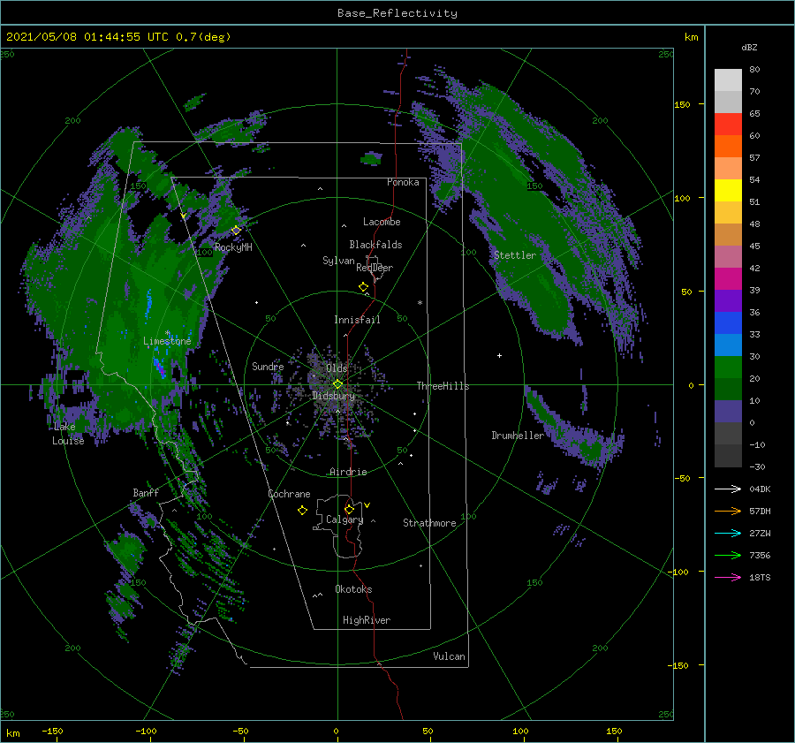This screenshot has width=795, height=743.
Task: Click the yellow diamond marker beside RockyMH
Action: pyautogui.click(x=236, y=231)
